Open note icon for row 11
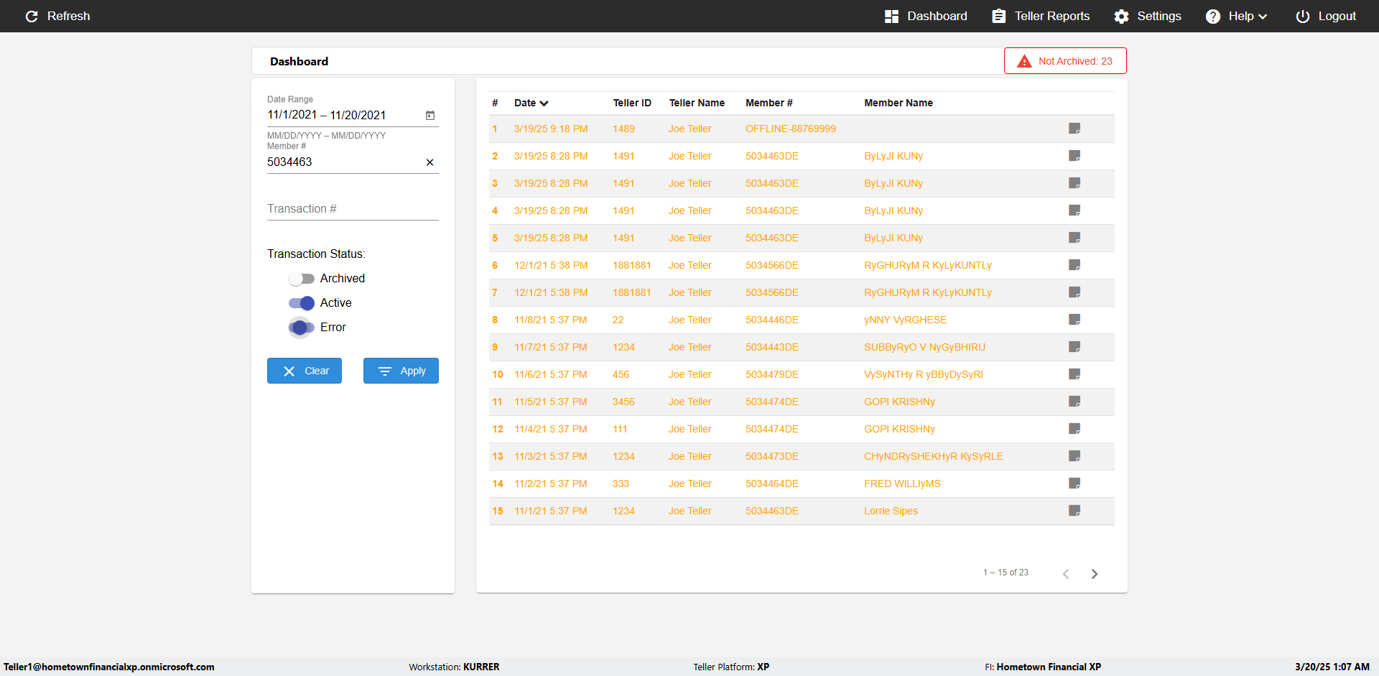Viewport: 1379px width, 676px height. pyautogui.click(x=1074, y=402)
